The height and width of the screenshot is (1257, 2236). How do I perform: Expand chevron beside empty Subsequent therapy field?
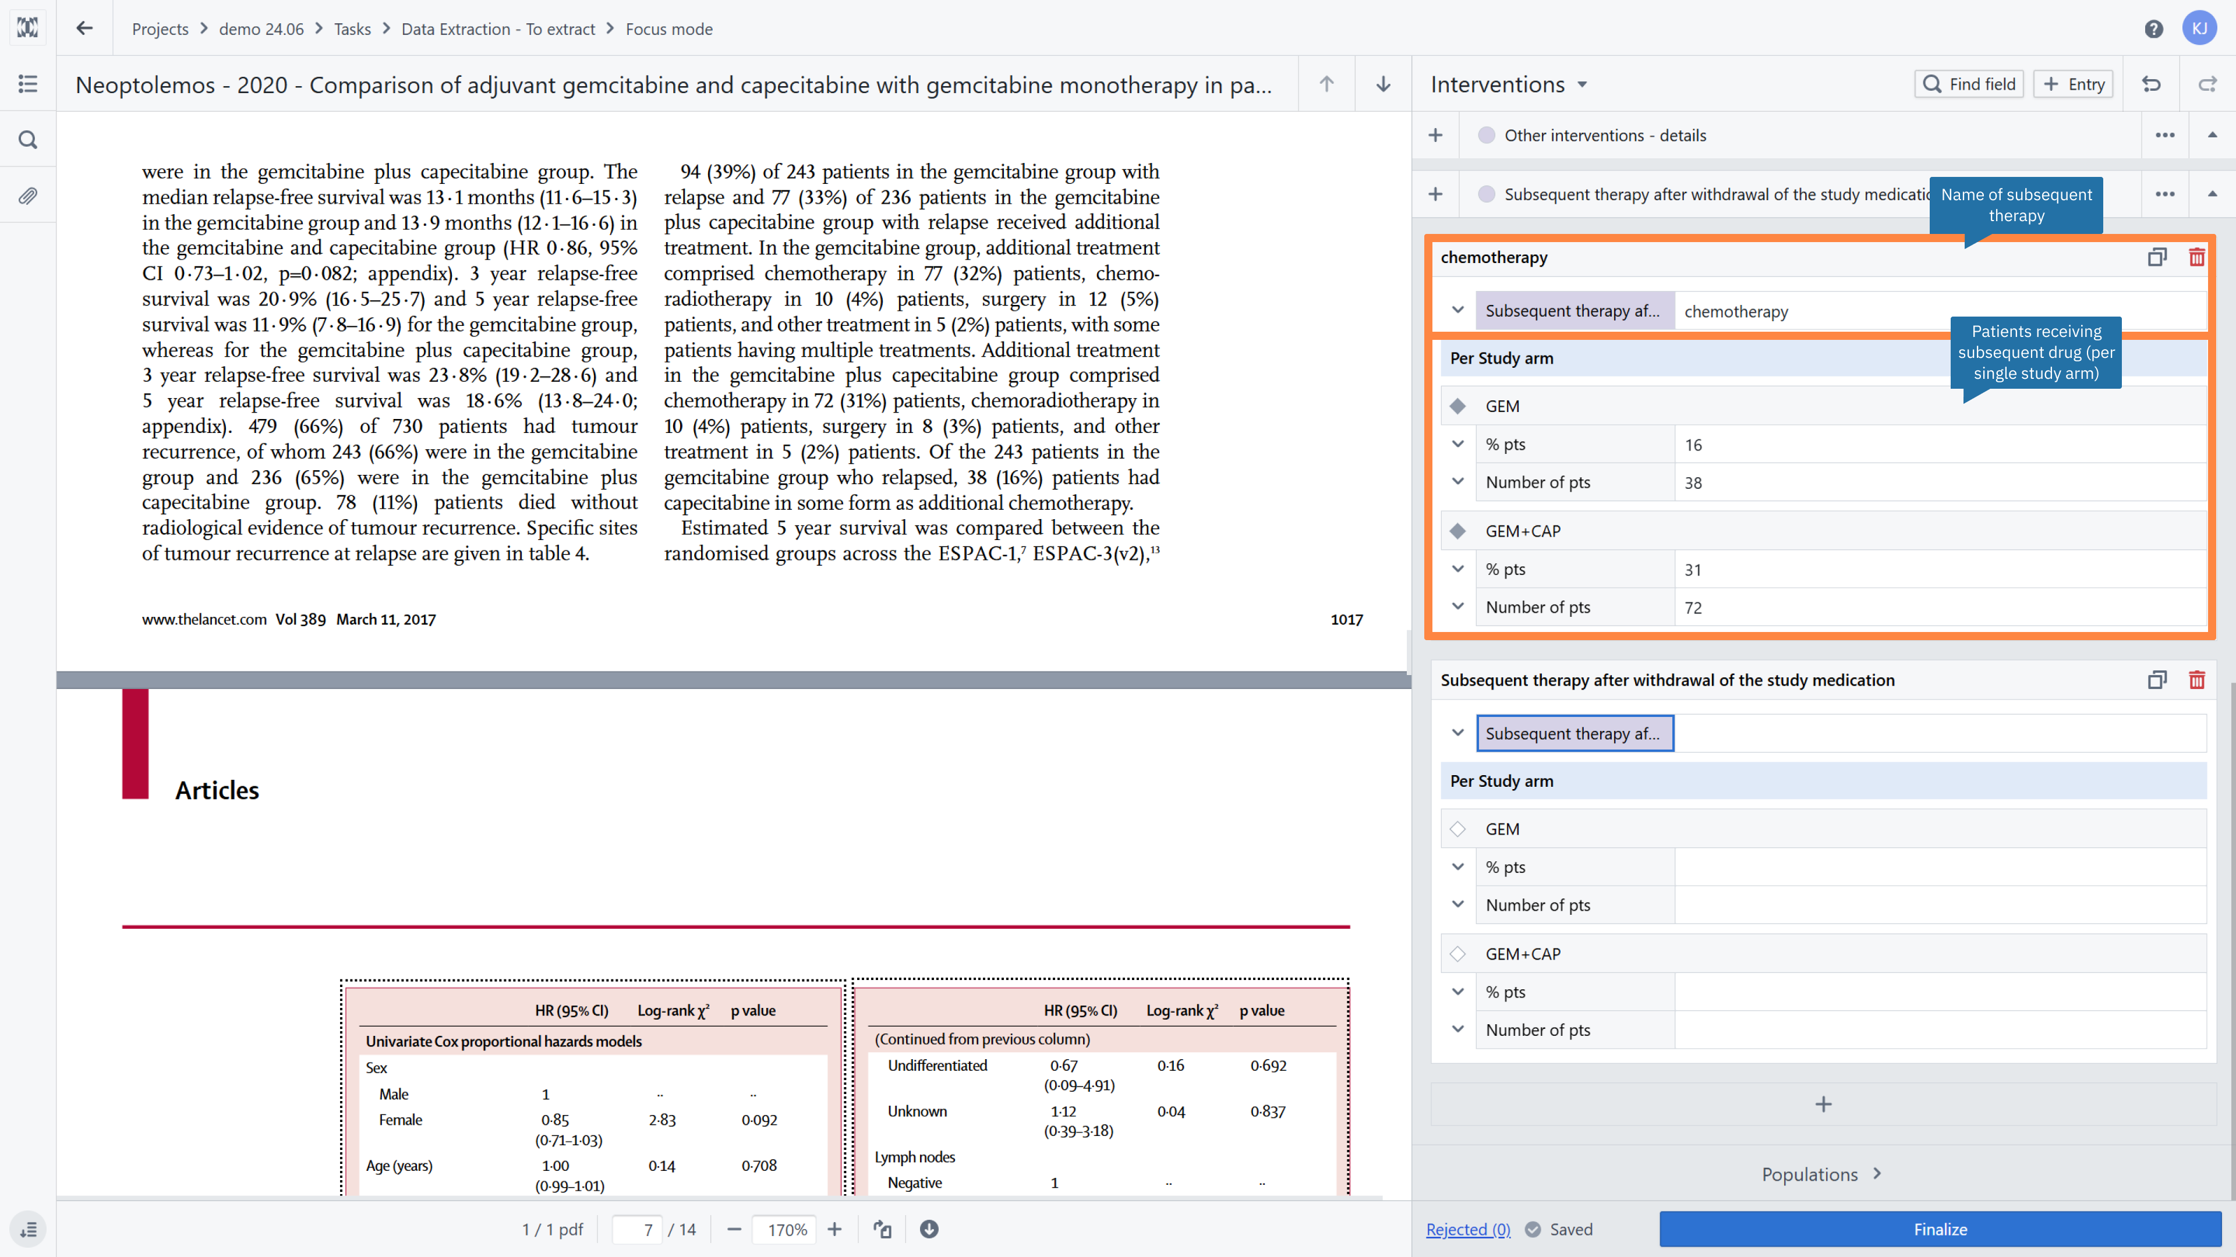tap(1457, 733)
